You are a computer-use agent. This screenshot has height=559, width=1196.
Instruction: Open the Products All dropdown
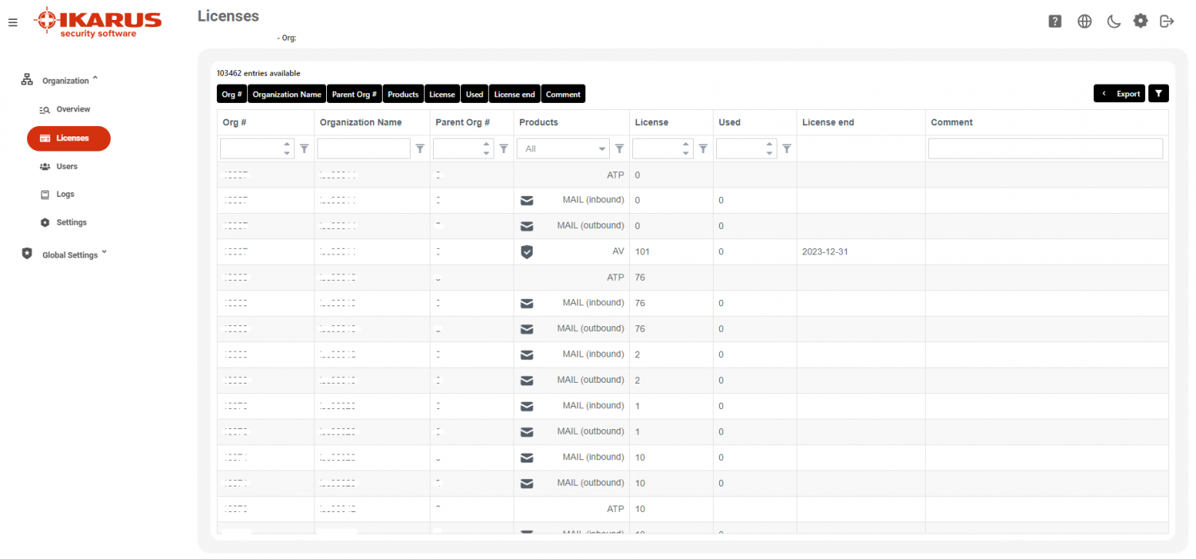[x=563, y=148]
